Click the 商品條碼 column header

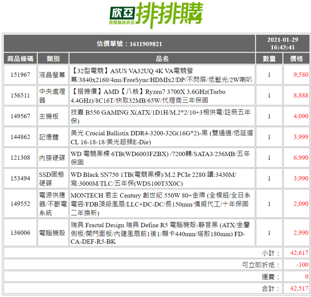[20, 59]
